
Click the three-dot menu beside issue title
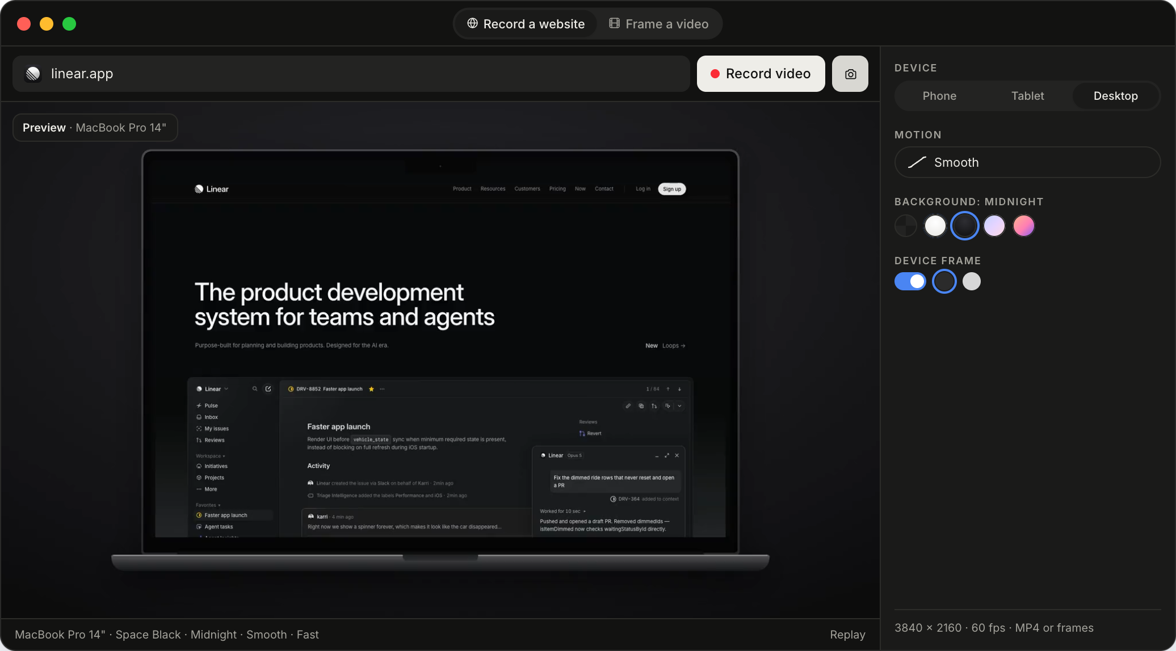click(x=382, y=389)
